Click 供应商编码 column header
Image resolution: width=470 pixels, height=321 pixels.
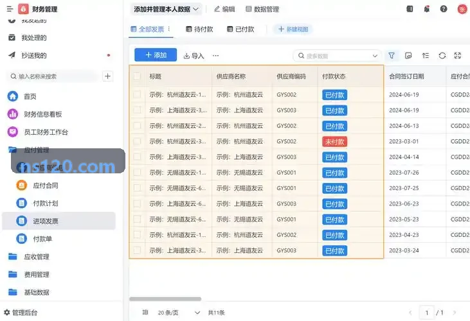point(291,76)
